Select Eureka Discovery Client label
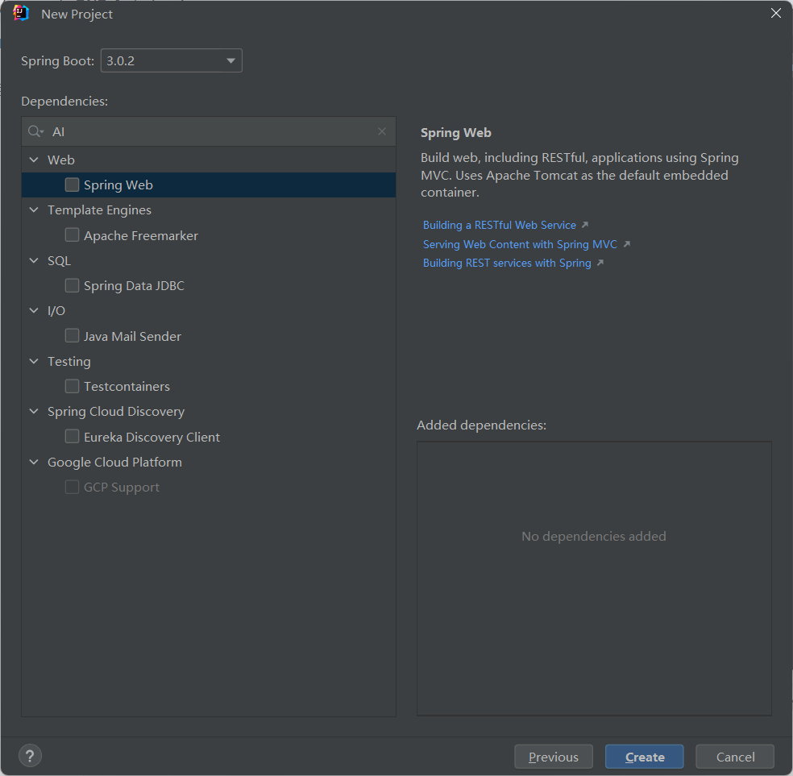Viewport: 793px width, 776px height. click(x=152, y=437)
